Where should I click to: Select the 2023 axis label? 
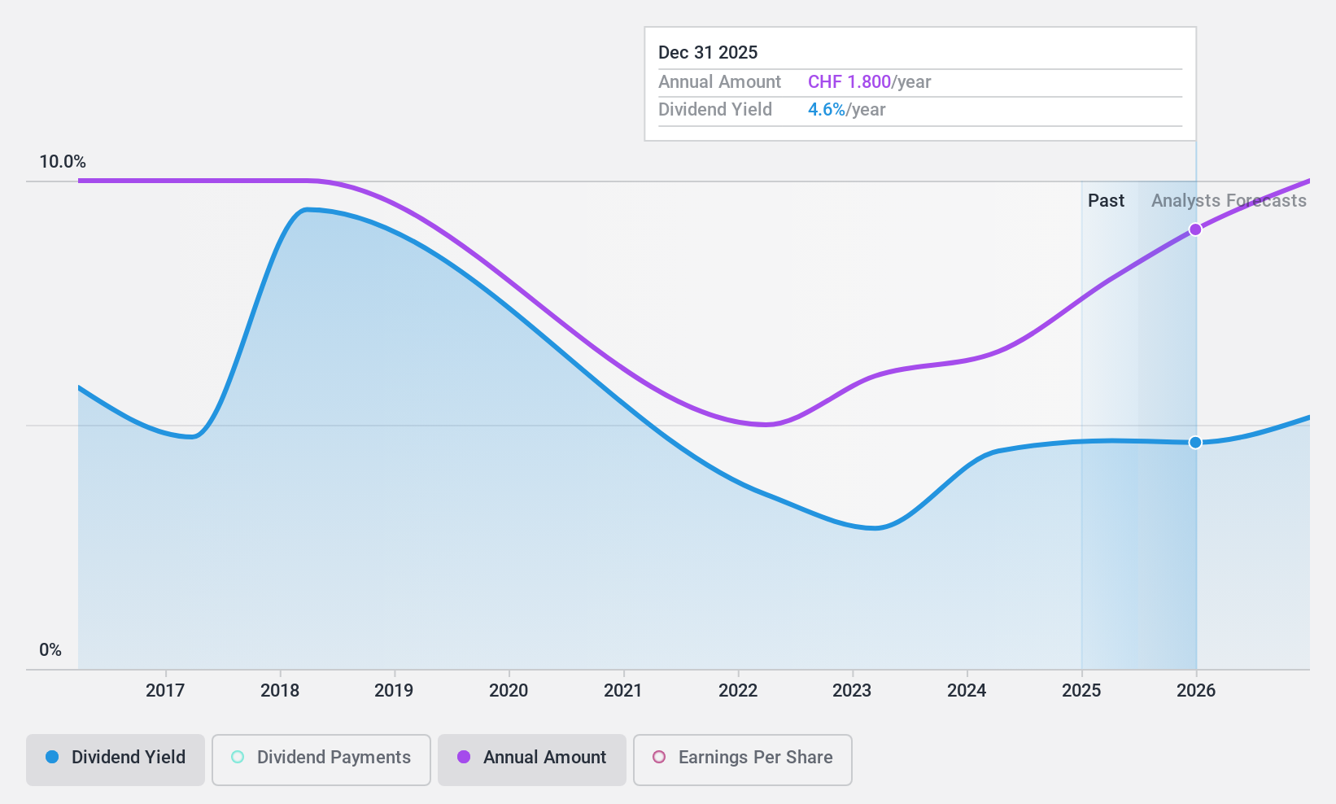(x=852, y=691)
